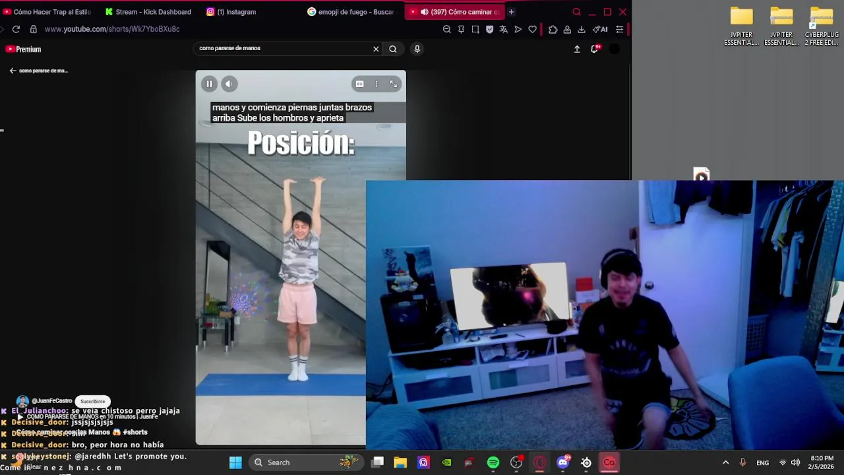Open Discord from the taskbar
The width and height of the screenshot is (844, 475).
click(562, 462)
